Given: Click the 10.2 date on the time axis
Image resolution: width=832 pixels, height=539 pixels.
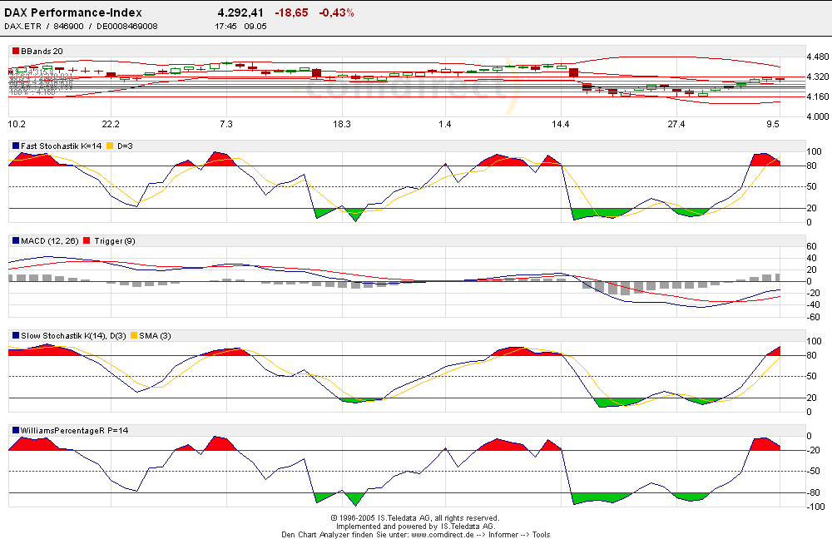Looking at the screenshot, I should tap(17, 124).
